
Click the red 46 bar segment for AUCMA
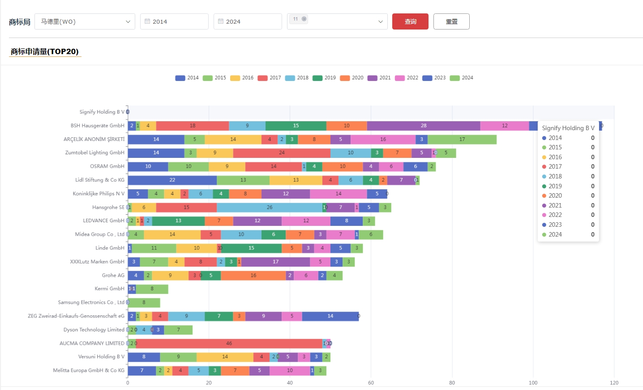(229, 343)
